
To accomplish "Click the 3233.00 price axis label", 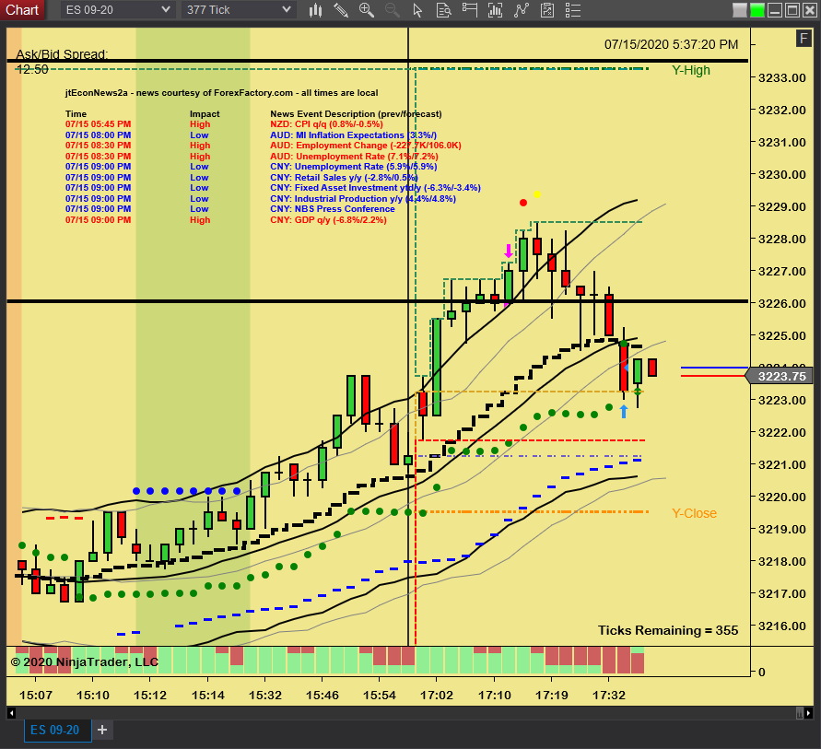I will point(782,78).
